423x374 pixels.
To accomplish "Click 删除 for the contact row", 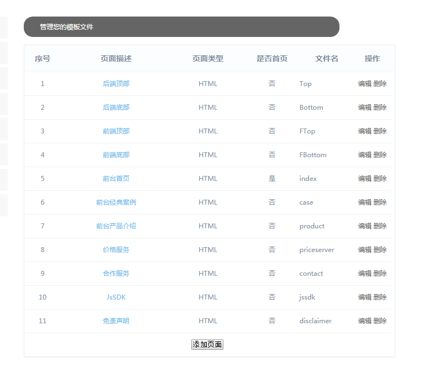I will point(380,274).
